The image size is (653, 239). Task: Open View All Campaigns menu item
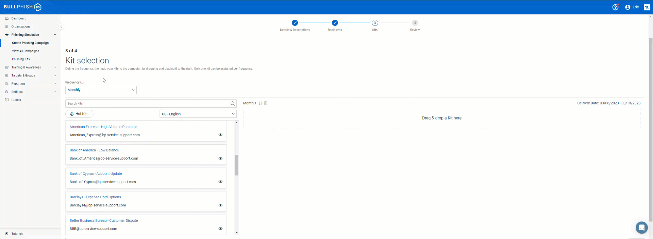(26, 51)
